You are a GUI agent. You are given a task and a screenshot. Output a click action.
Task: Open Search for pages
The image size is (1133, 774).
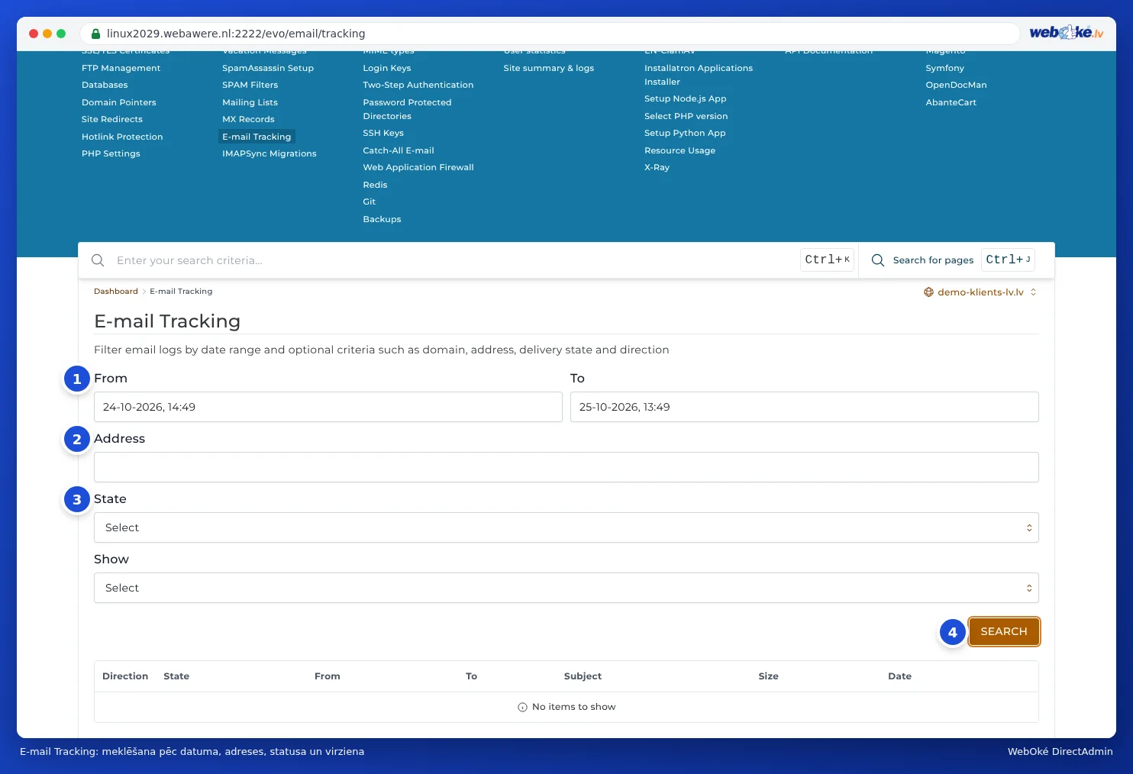pyautogui.click(x=933, y=260)
